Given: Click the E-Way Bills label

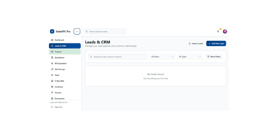Looking at the screenshot, I should (60, 81).
